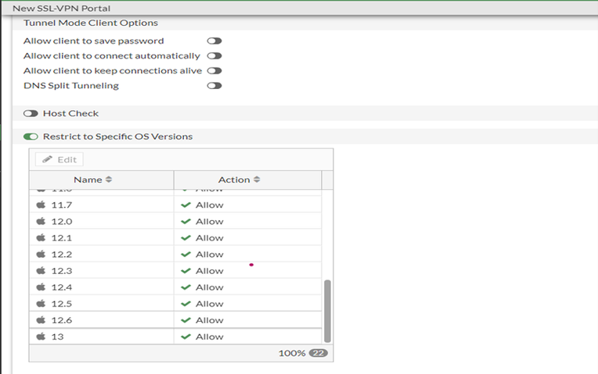Click the Allow checkmark icon for 12.5
Screen dimensions: 598x374
(186, 304)
